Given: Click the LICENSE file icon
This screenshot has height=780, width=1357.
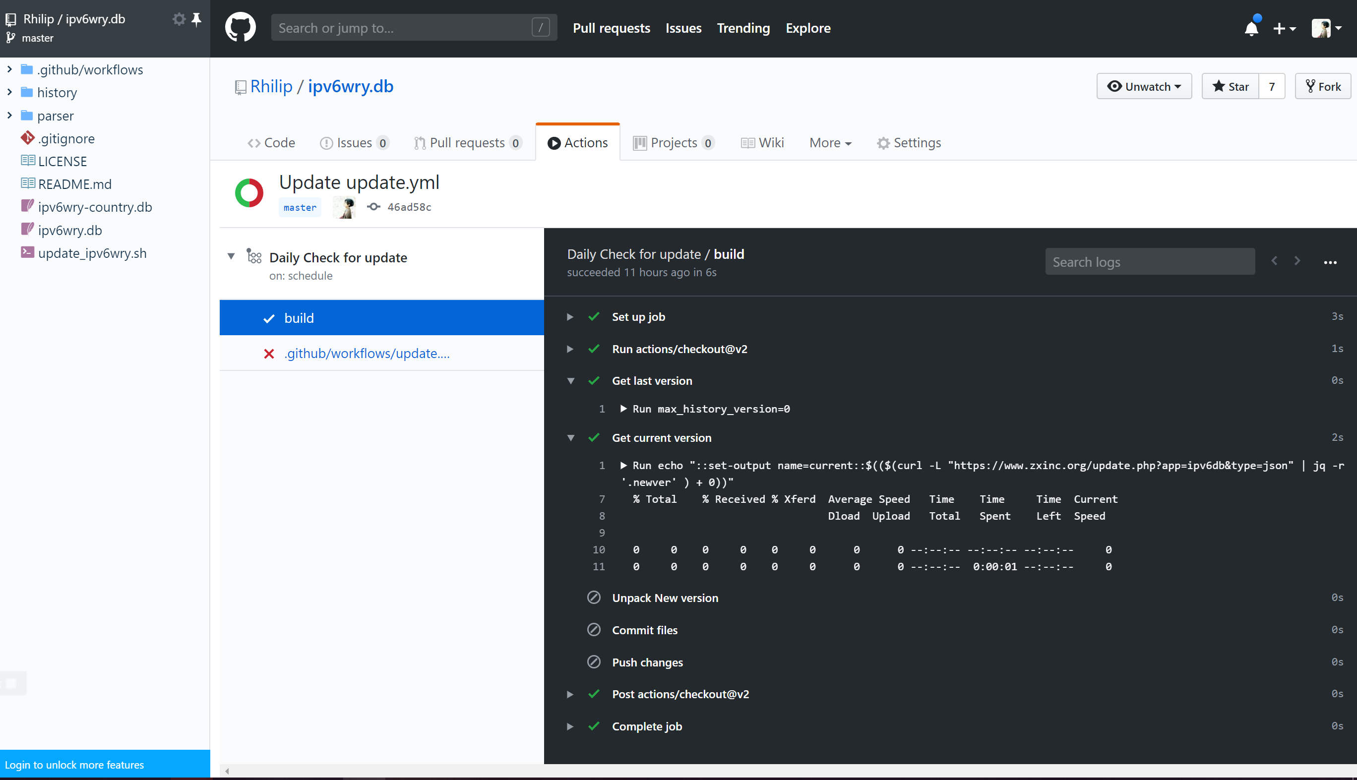Looking at the screenshot, I should pyautogui.click(x=28, y=161).
